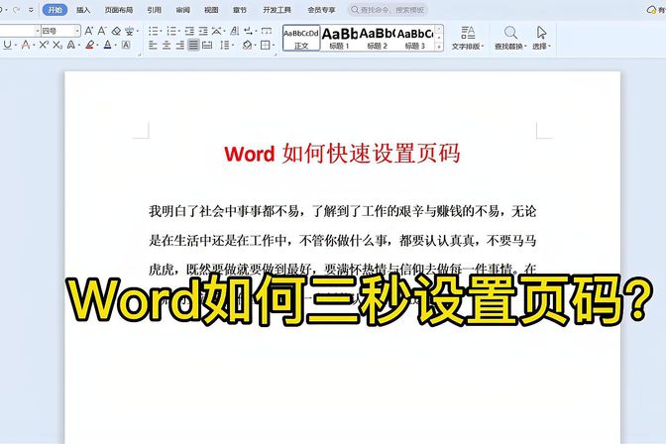Open the text effects A icon
Viewport: 666px width, 444px height.
(70, 45)
